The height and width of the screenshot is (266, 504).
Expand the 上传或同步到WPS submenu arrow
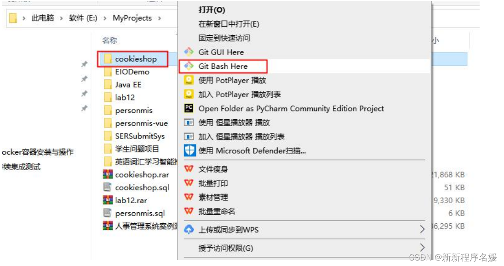tap(422, 229)
